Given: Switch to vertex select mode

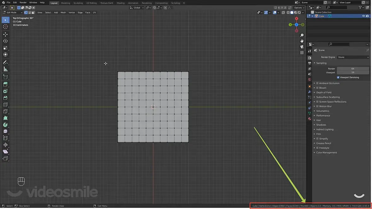Looking at the screenshot, I should pos(26,13).
